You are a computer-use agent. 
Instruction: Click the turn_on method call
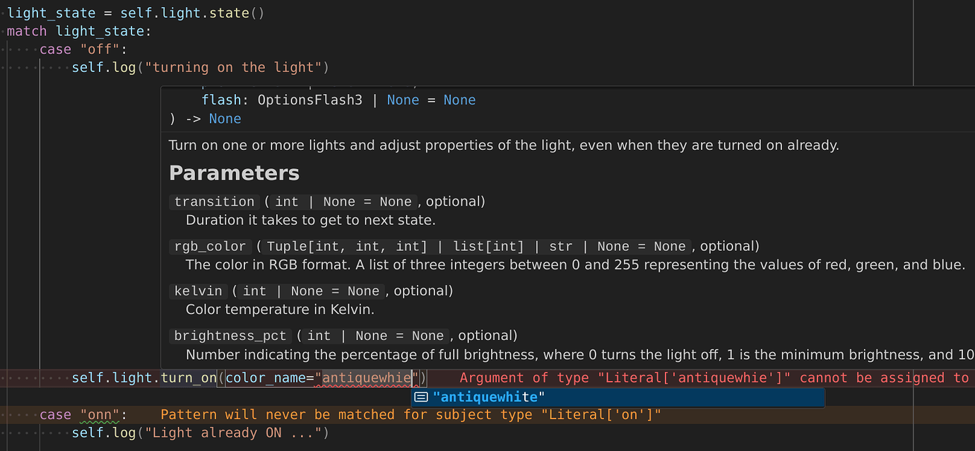pos(189,378)
